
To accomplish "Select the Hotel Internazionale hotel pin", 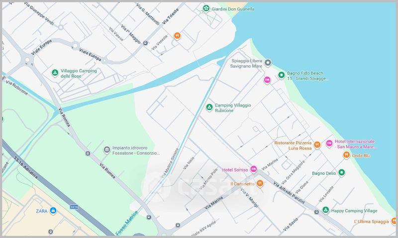I will [329, 143].
